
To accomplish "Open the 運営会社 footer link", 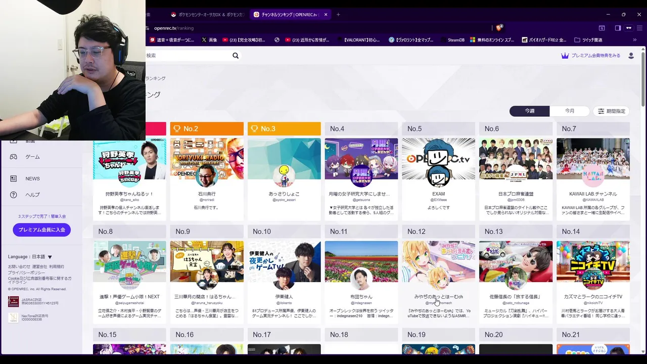I will click(x=39, y=266).
